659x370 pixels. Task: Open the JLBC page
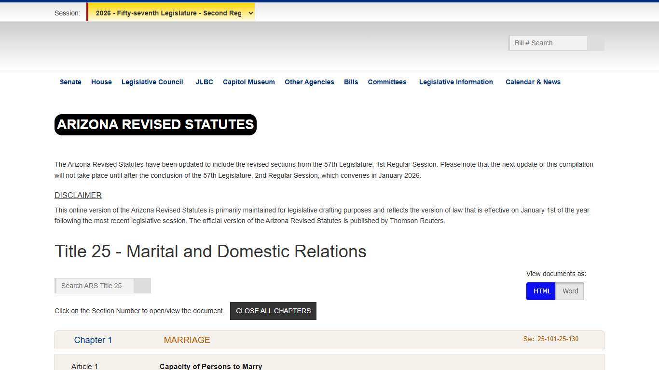point(204,82)
